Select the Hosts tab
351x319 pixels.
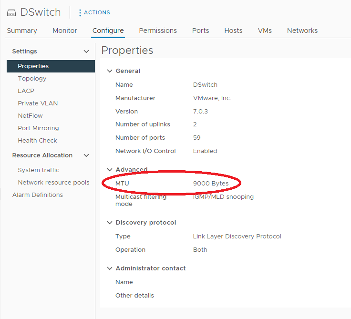pyautogui.click(x=233, y=31)
